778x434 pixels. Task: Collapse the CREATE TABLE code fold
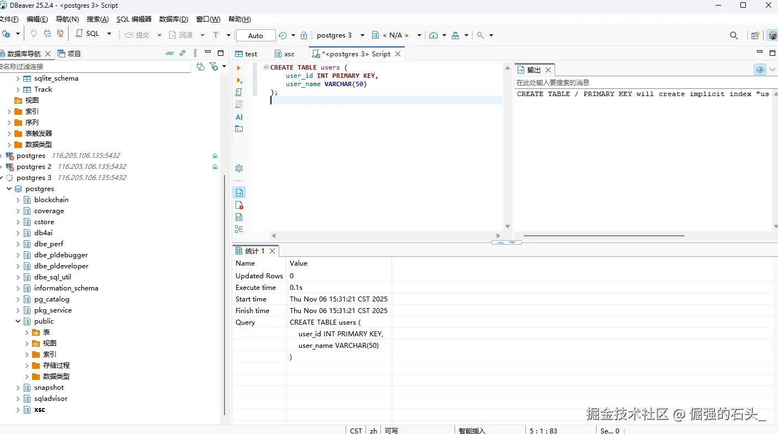pos(266,67)
